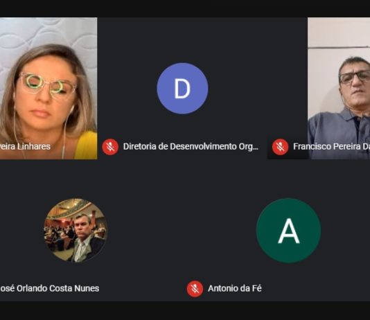Click muted microphone icon next to Francisco Pereira

(x=280, y=147)
